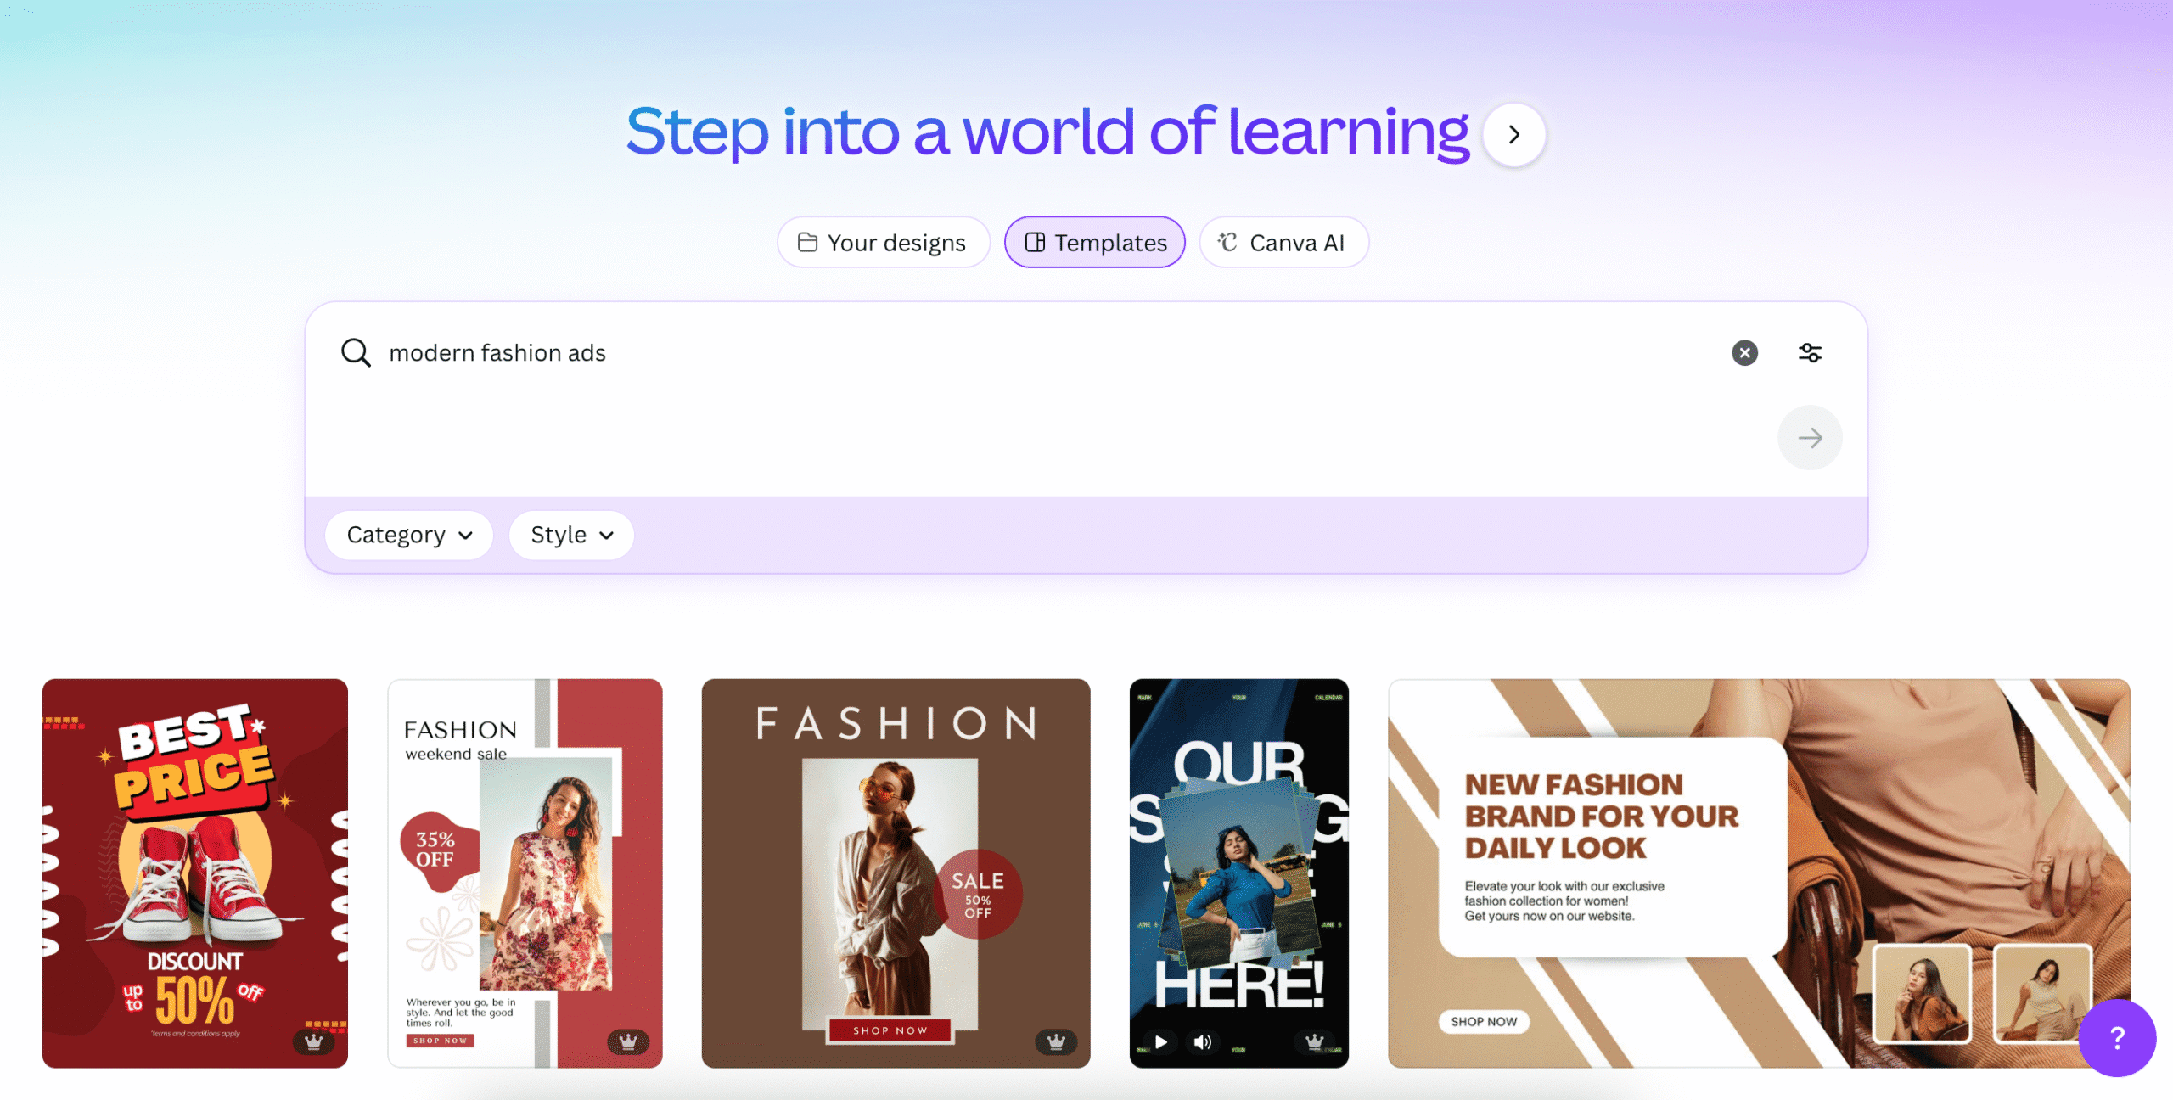Viewport: 2173px width, 1100px height.
Task: Open the New Fashion Brand banner template
Action: (1758, 873)
